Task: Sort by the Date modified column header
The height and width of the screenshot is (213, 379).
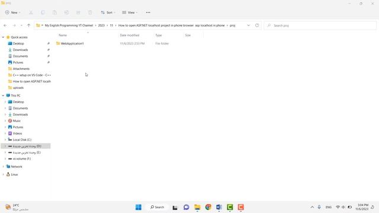Action: (x=130, y=35)
